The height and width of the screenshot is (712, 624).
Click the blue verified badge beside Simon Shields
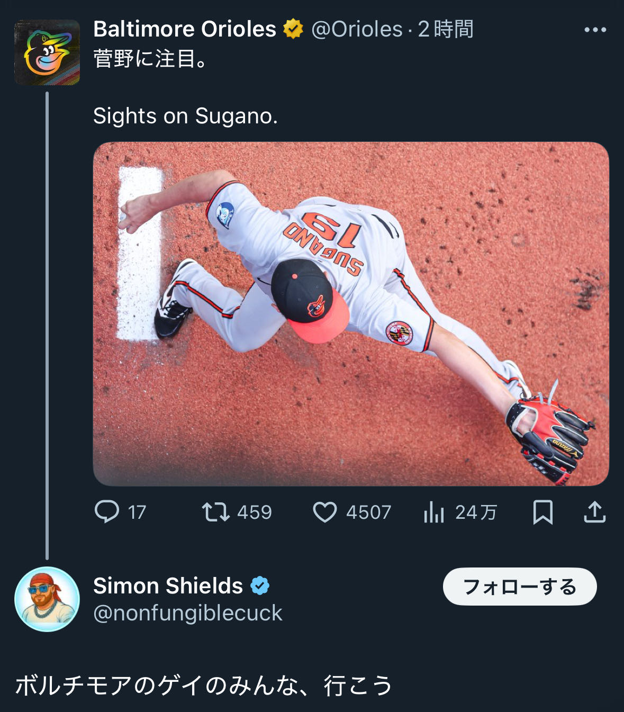coord(260,586)
